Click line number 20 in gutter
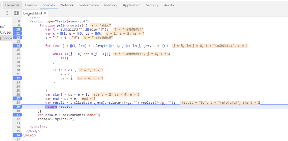This screenshot has height=141, width=288. point(18,70)
